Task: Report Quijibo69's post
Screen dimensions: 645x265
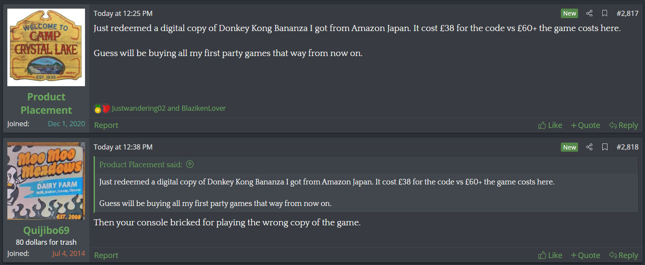Action: tap(106, 256)
